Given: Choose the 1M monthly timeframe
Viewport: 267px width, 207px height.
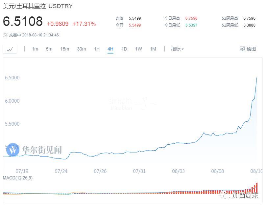Looking at the screenshot, I should tap(153, 49).
